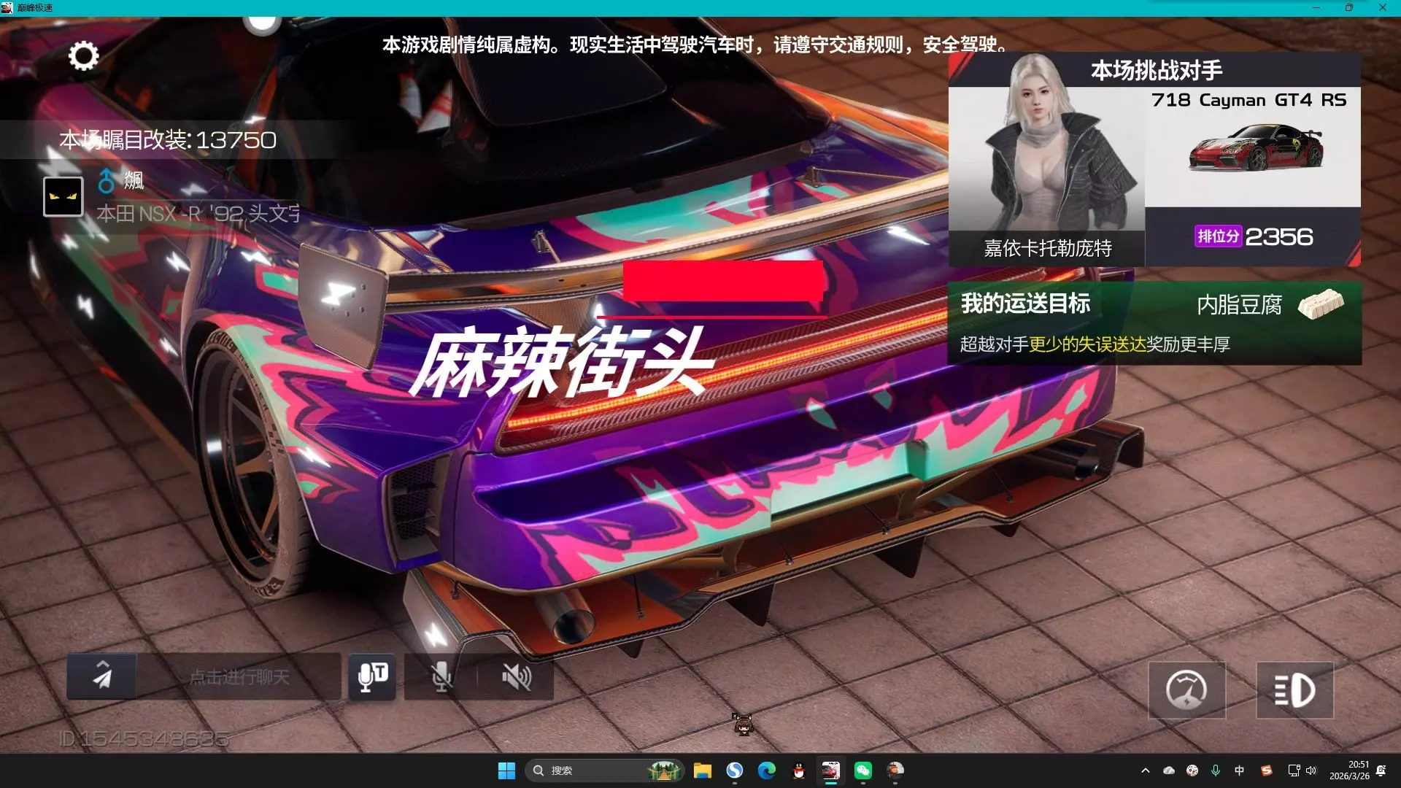Open the Windows Start menu

coord(506,770)
